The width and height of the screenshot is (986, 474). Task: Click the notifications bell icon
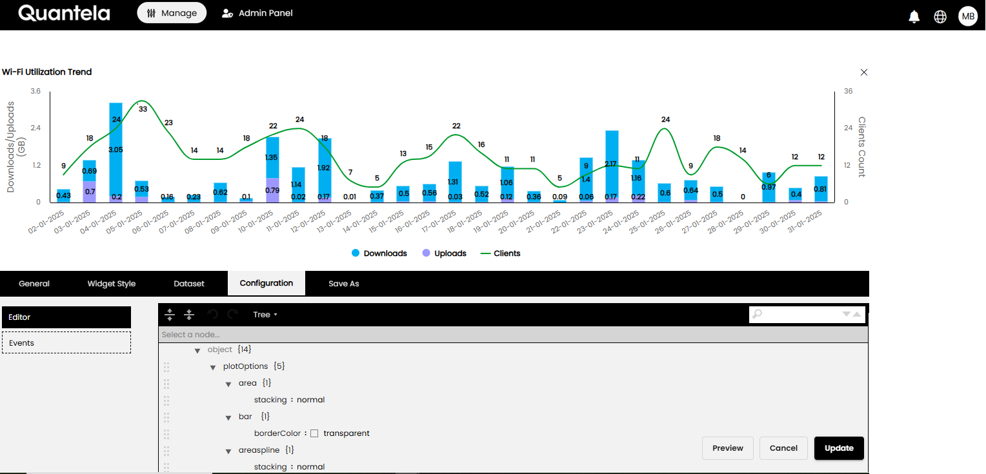[x=914, y=17]
